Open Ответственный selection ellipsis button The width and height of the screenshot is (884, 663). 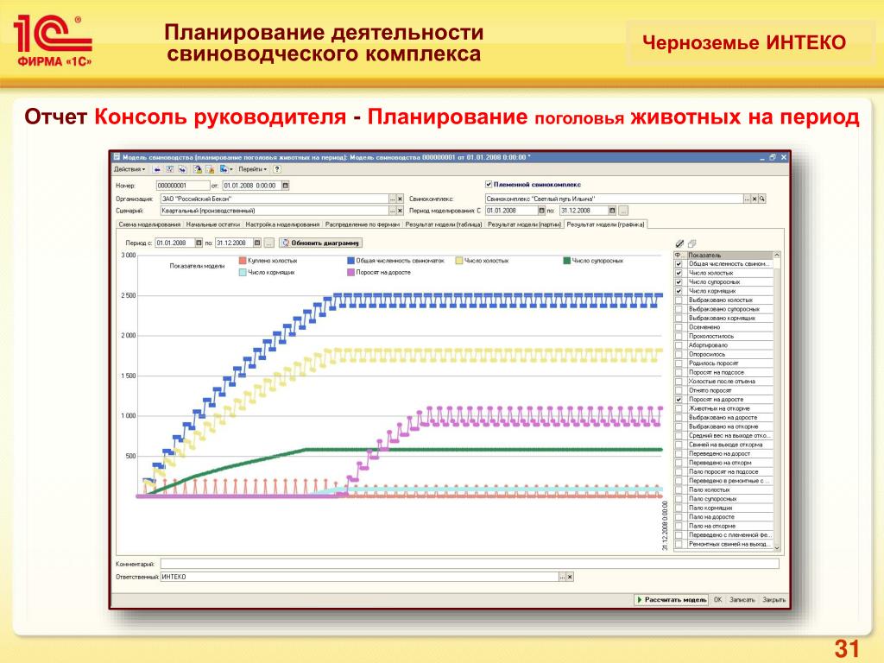click(x=563, y=577)
